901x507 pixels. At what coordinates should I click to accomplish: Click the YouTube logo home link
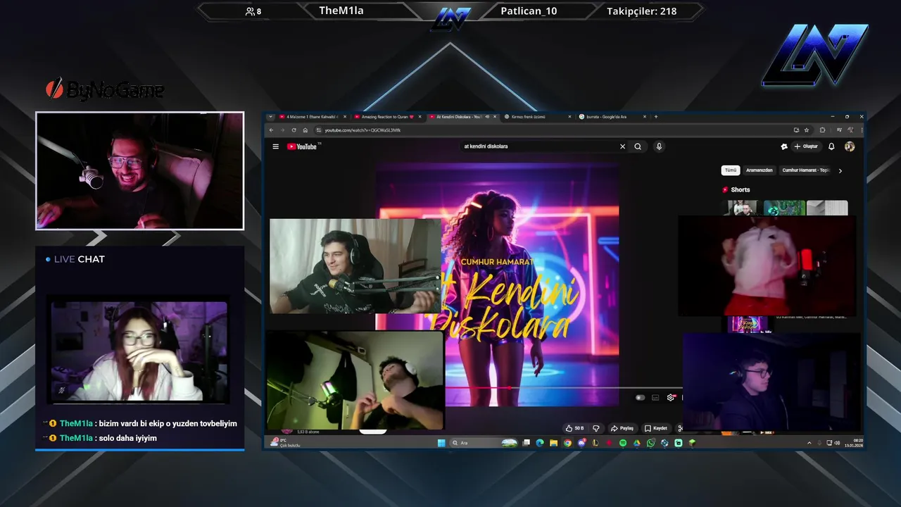tap(303, 146)
